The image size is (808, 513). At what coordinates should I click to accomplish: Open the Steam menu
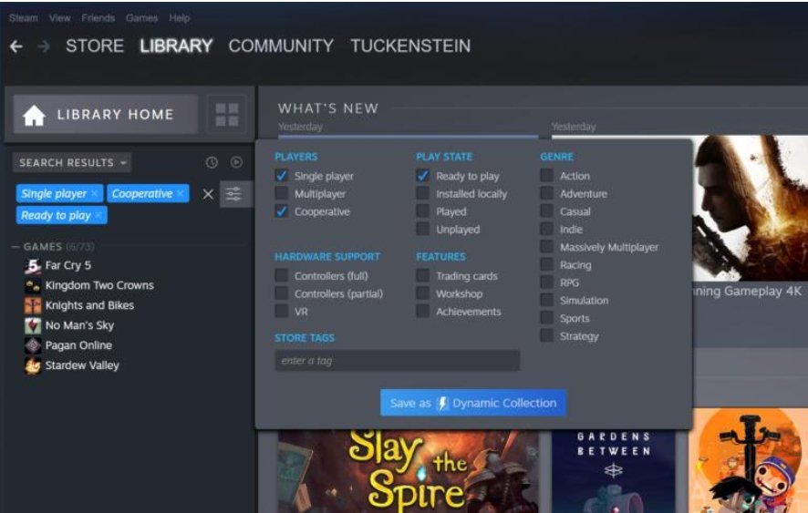click(23, 18)
